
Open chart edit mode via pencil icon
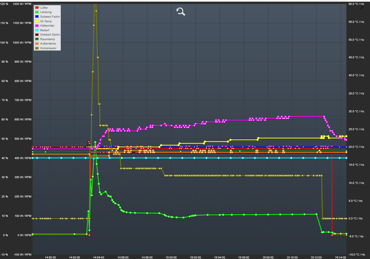(362, 8)
